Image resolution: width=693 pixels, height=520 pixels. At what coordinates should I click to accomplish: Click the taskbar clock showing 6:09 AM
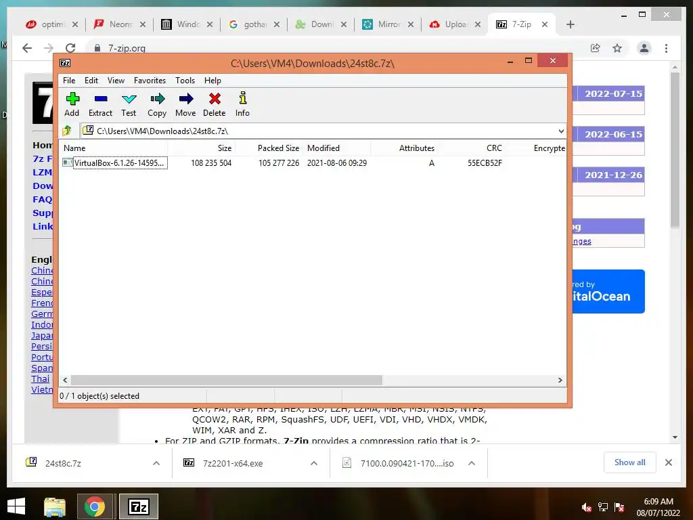(x=658, y=507)
